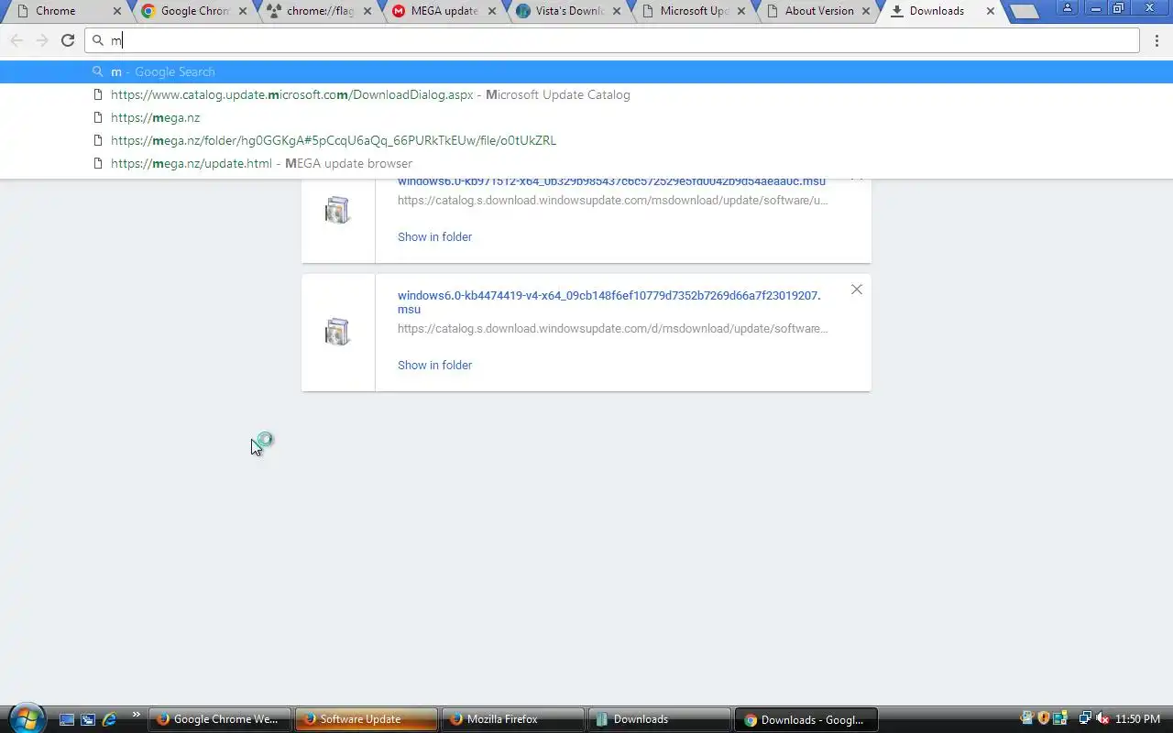The height and width of the screenshot is (733, 1173).
Task: Open Software Update taskbar button
Action: (365, 719)
